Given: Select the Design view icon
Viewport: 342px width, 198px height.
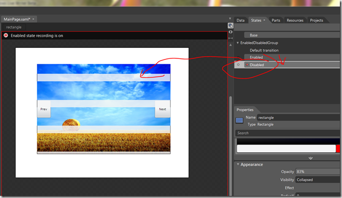Looking at the screenshot, I should pyautogui.click(x=230, y=25).
